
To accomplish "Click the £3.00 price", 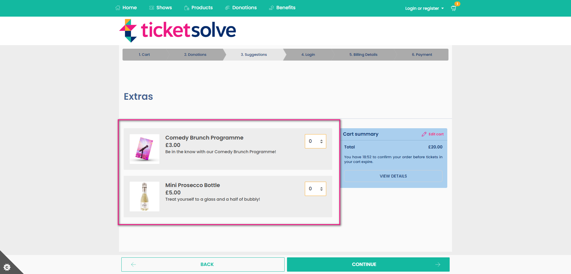I will click(x=173, y=145).
